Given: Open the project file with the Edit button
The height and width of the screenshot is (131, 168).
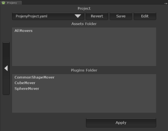Looking at the screenshot, I should 145,16.
